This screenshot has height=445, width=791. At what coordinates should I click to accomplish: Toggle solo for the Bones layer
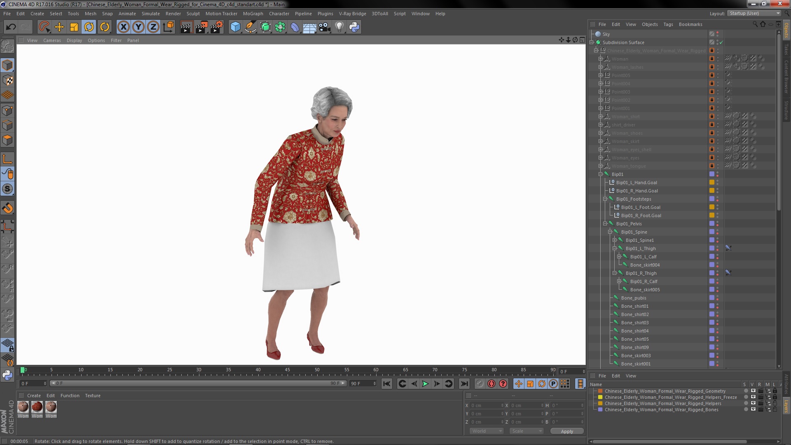click(746, 410)
